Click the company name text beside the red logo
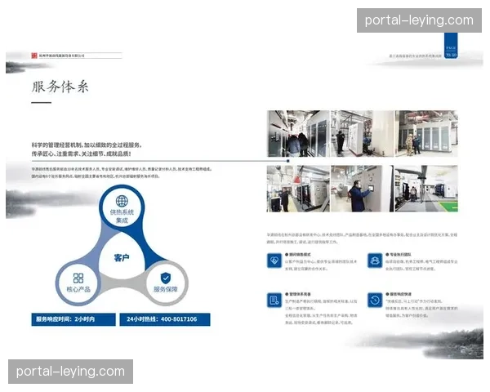The width and height of the screenshot is (490, 392). (61, 56)
